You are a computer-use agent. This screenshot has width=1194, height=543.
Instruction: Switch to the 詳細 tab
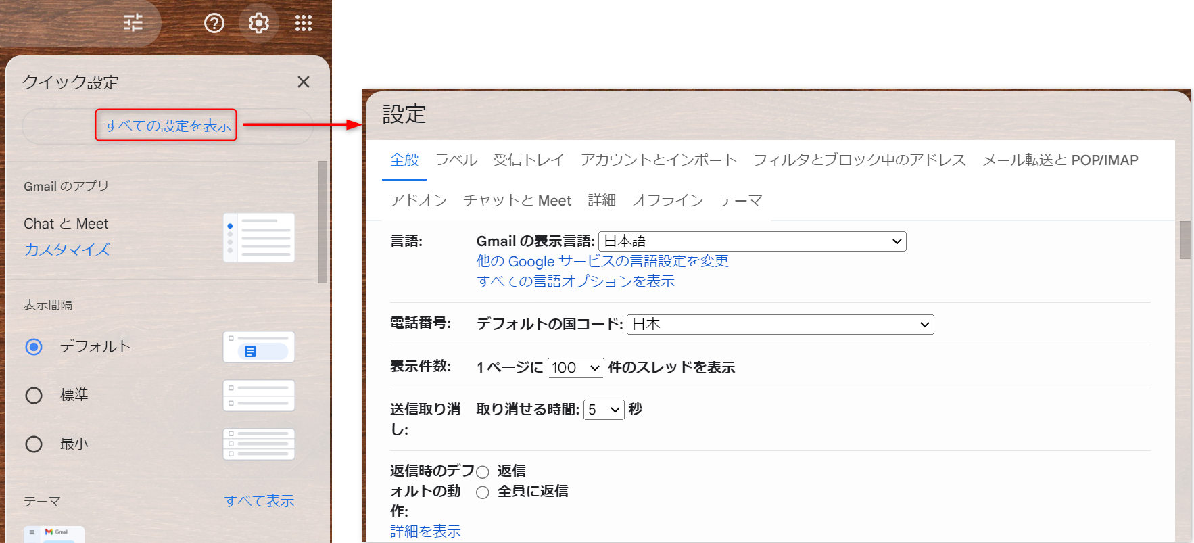[602, 200]
